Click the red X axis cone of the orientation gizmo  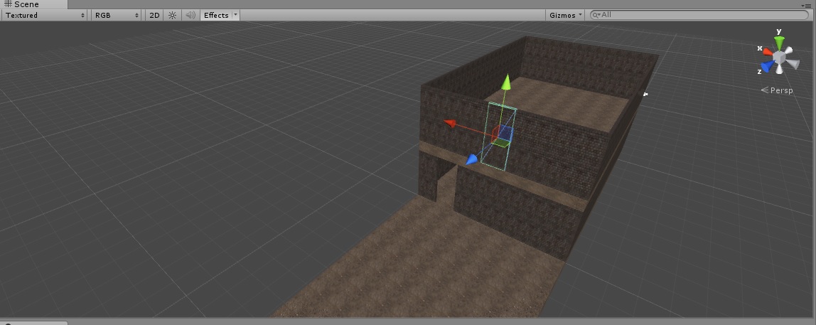point(768,52)
